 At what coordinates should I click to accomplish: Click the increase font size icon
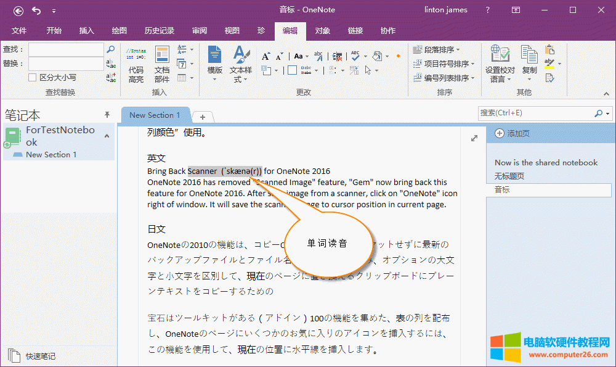point(265,56)
